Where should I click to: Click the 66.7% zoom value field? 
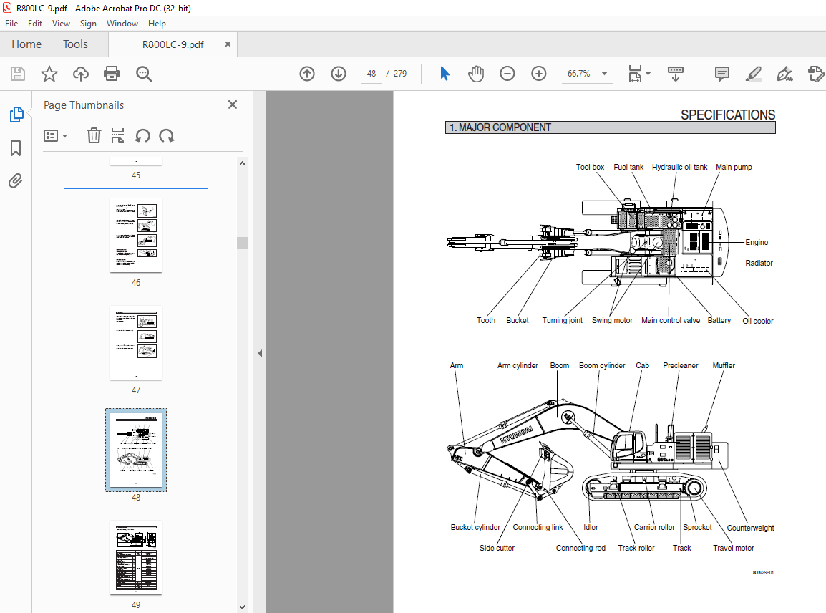578,74
